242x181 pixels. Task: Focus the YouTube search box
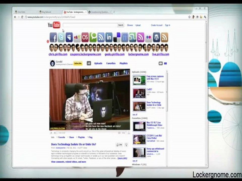(90, 25)
